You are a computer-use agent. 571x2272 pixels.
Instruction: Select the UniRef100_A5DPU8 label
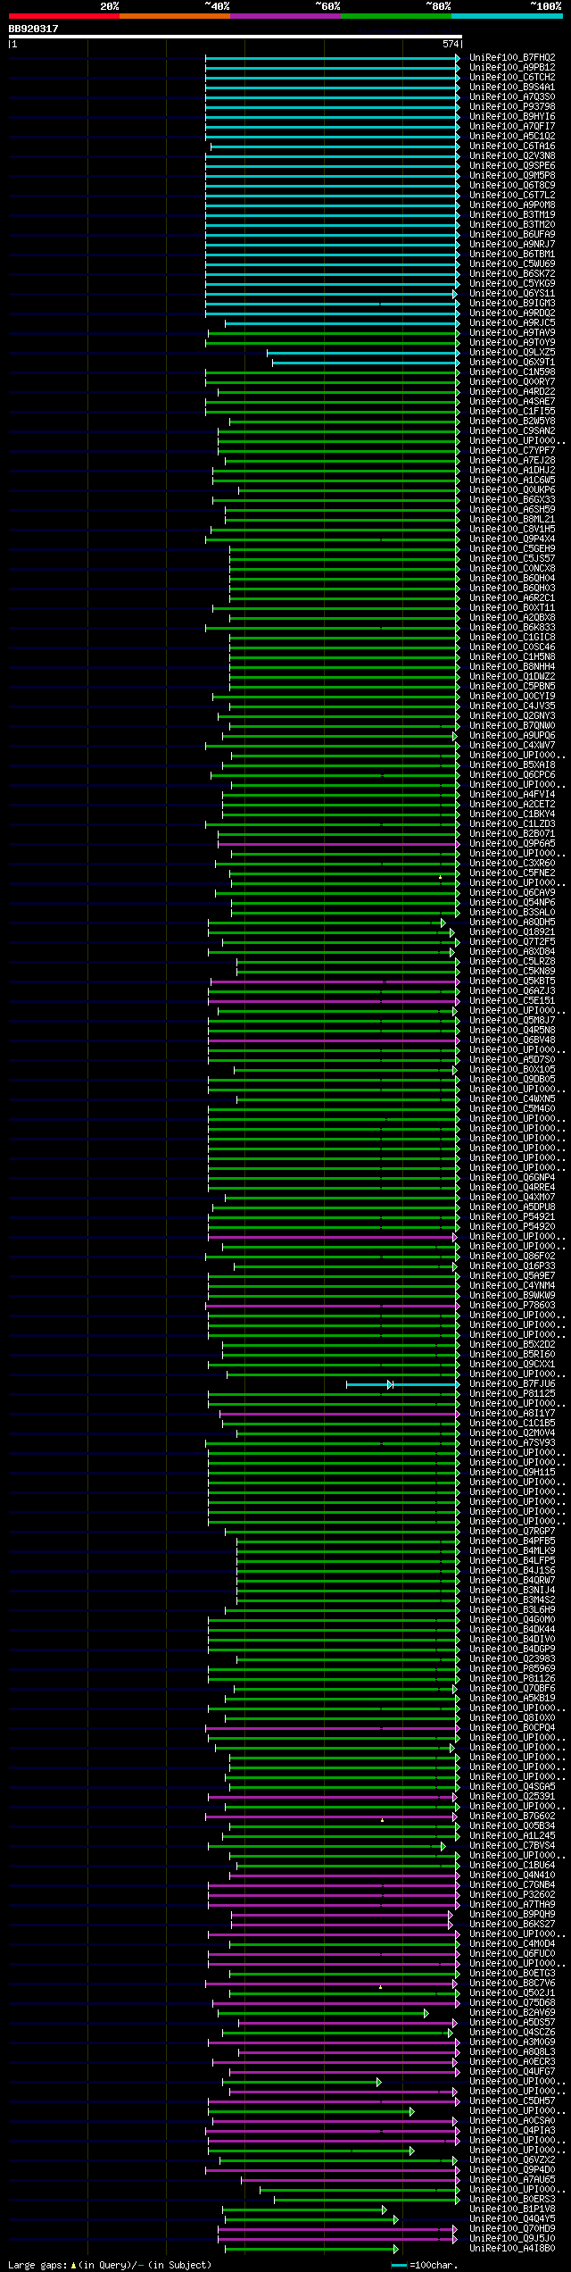click(512, 1207)
